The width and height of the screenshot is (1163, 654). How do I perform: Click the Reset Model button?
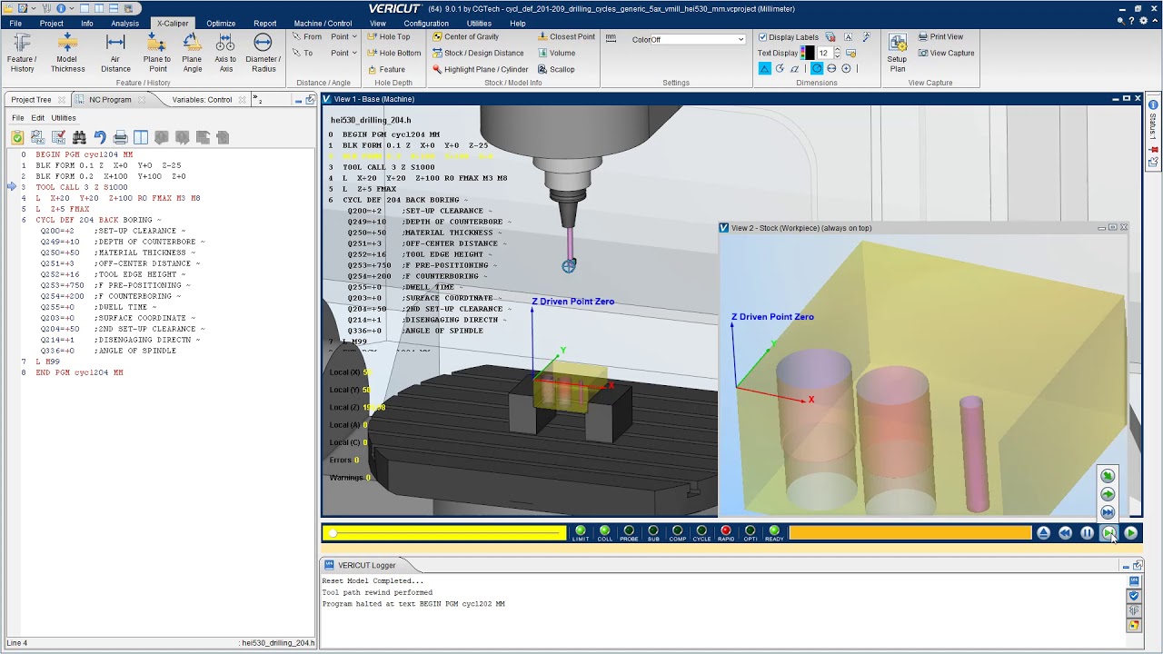(1043, 533)
